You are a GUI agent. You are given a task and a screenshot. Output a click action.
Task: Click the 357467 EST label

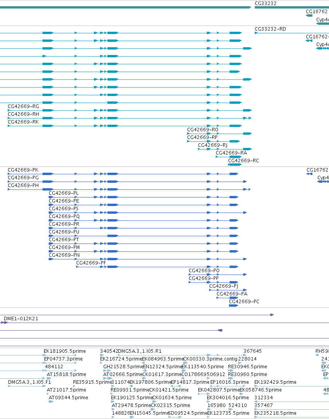pyautogui.click(x=264, y=405)
